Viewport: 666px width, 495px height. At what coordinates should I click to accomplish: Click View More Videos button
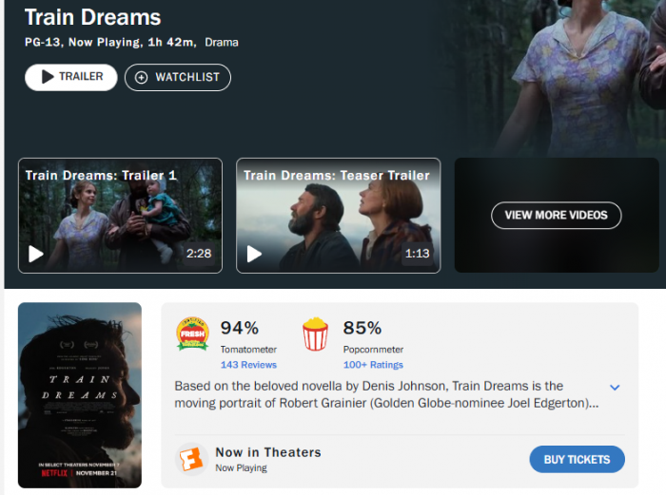click(x=557, y=215)
